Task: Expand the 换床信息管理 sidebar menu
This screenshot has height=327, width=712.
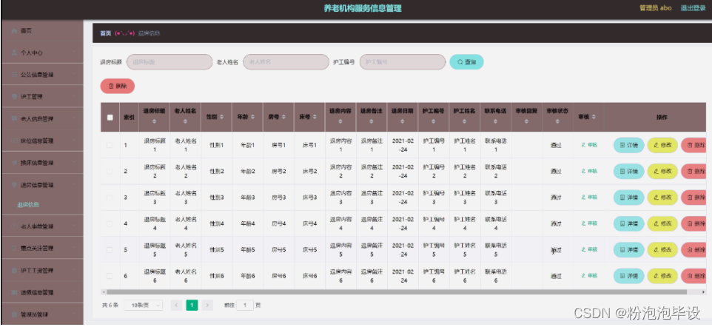Action: point(42,163)
